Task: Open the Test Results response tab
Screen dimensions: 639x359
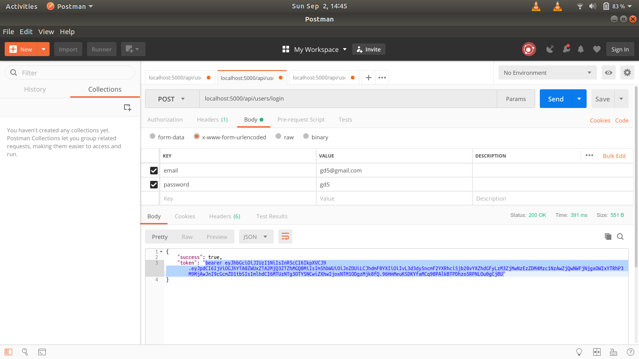Action: click(272, 216)
